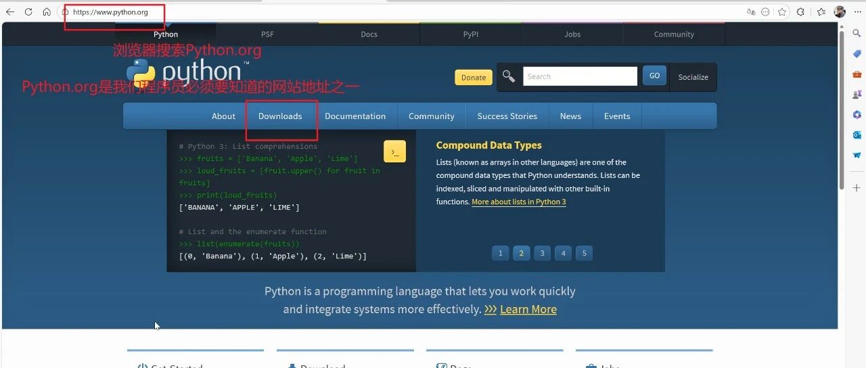Viewport: 866px width, 368px height.
Task: Open the sidebar games chess icon
Action: [x=857, y=94]
